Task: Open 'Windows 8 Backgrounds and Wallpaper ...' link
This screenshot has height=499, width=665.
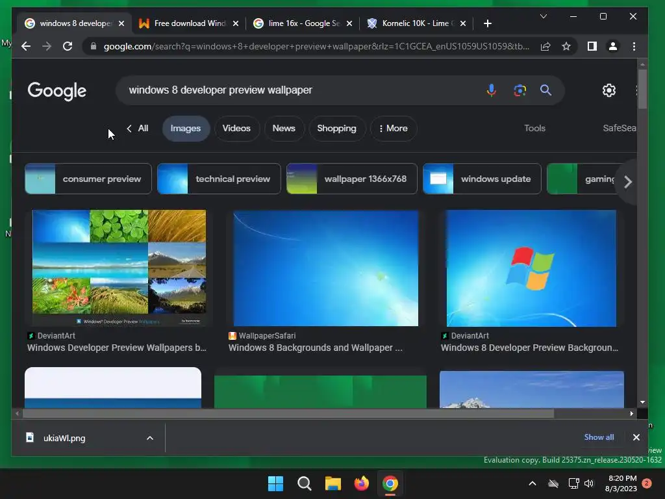Action: pyautogui.click(x=315, y=348)
